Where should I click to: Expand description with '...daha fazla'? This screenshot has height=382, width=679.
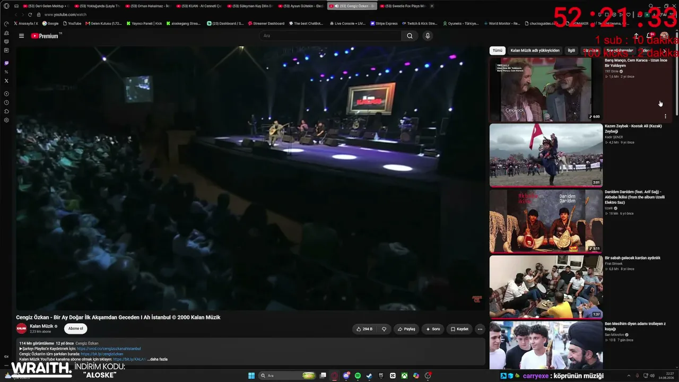tap(157, 359)
